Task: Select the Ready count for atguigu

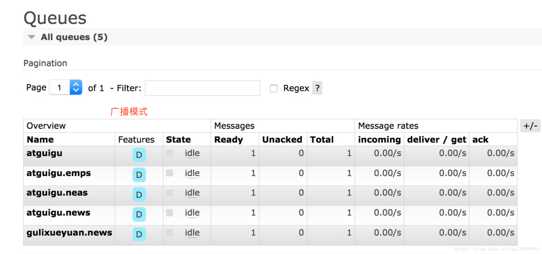Action: coord(253,153)
